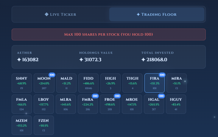
Task: Click the star icon beside Aether balance
Action: click(x=19, y=59)
